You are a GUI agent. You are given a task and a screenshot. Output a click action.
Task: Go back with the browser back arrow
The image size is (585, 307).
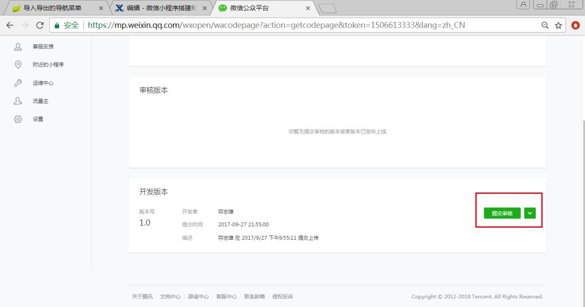point(10,25)
